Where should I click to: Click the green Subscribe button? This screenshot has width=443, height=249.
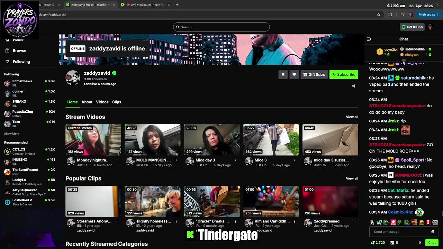click(x=344, y=74)
